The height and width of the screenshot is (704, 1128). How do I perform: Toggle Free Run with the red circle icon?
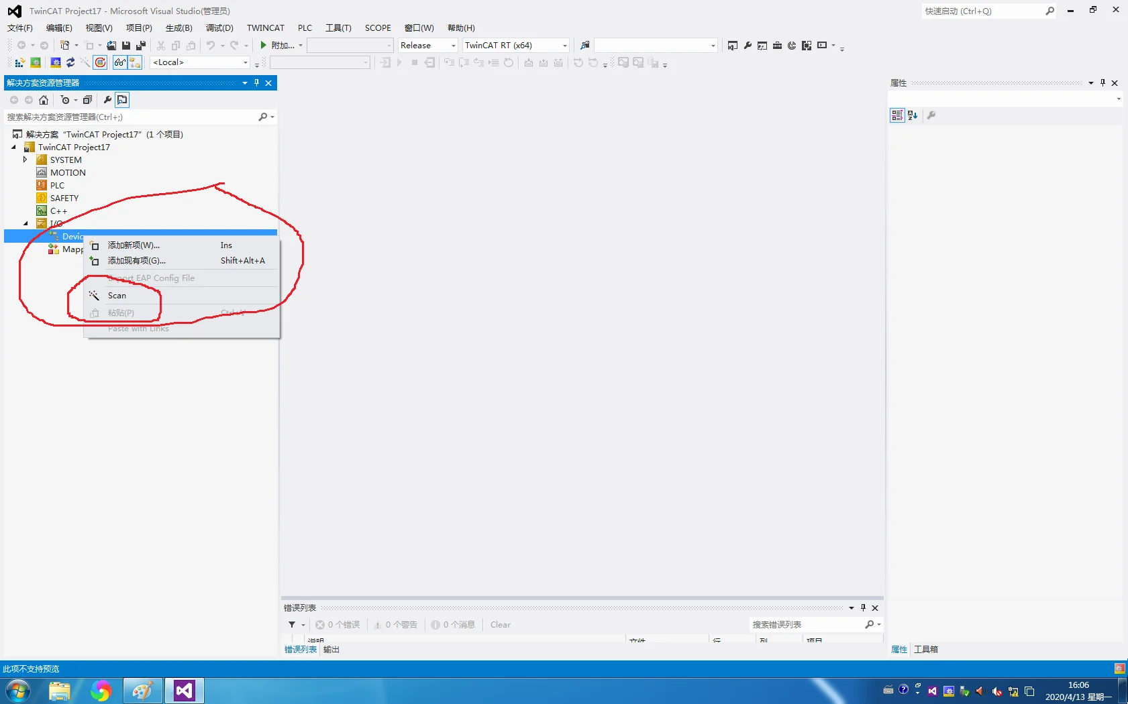click(100, 62)
